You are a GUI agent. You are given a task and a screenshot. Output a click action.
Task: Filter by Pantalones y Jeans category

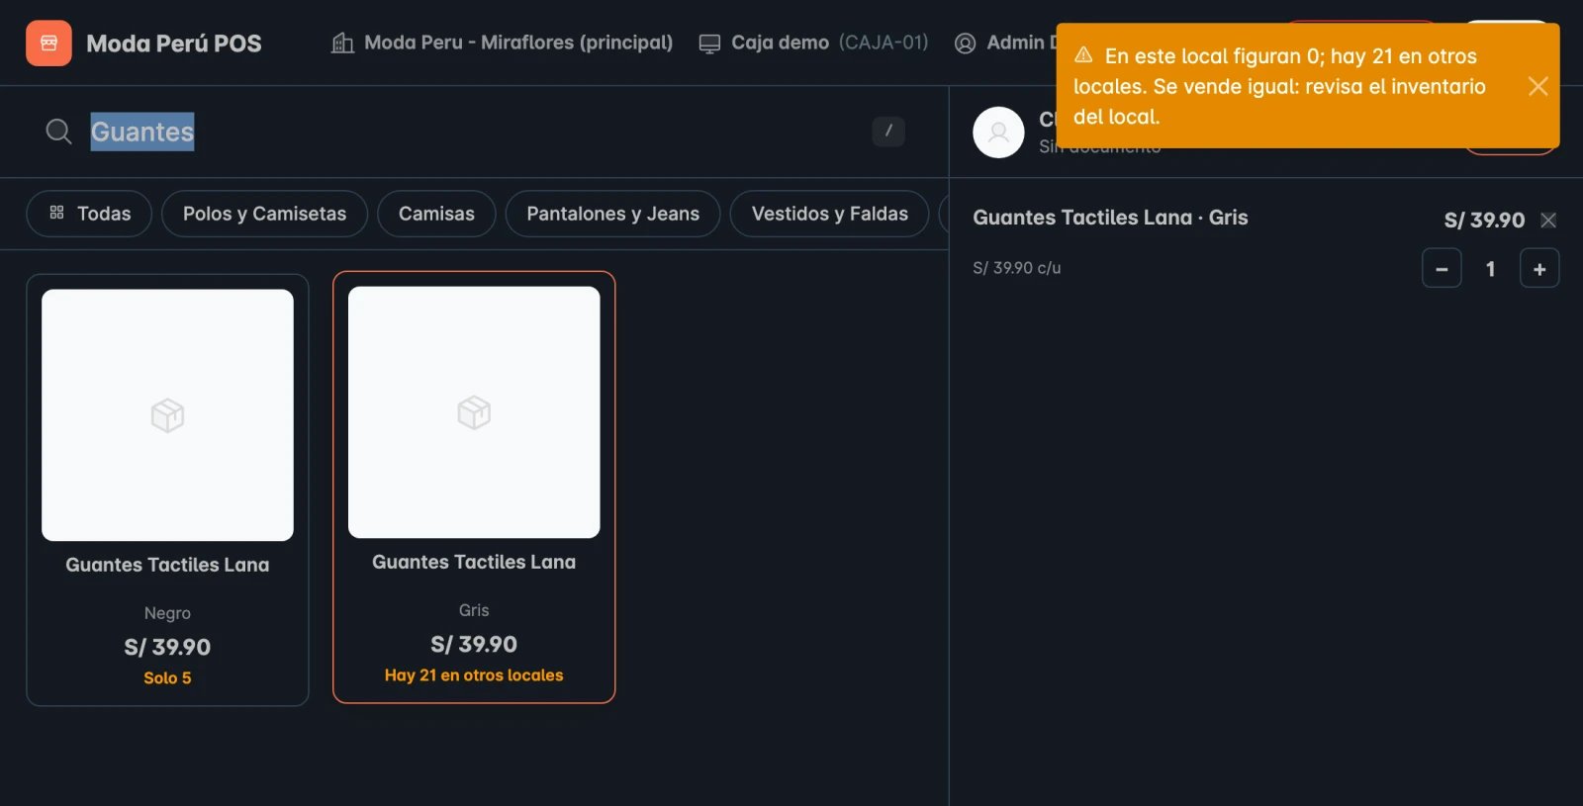click(612, 214)
